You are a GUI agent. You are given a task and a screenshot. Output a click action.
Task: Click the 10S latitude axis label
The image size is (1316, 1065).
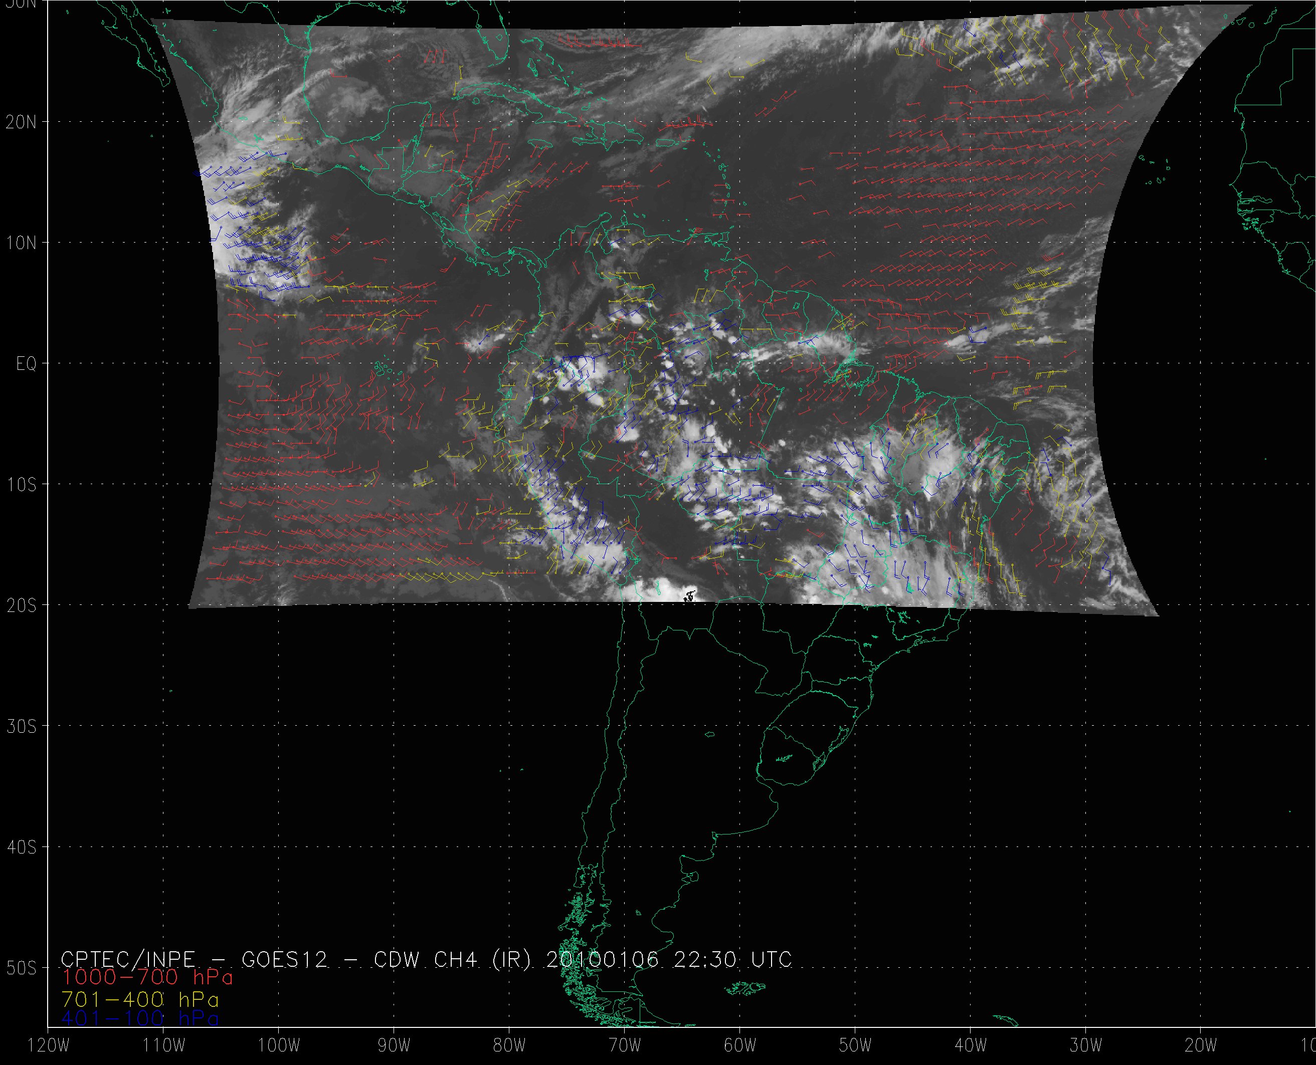point(21,485)
